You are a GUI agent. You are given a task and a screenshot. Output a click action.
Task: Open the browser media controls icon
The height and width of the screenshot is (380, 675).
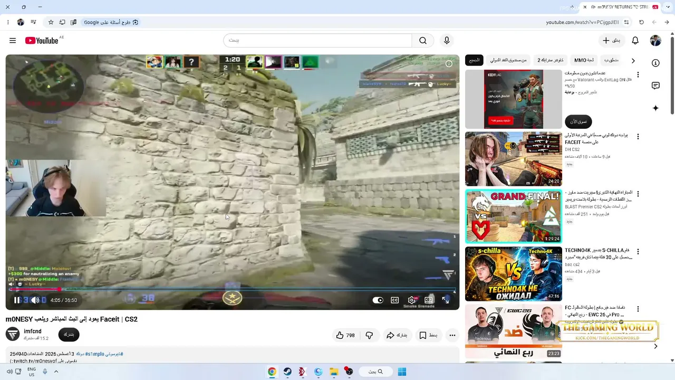33,22
